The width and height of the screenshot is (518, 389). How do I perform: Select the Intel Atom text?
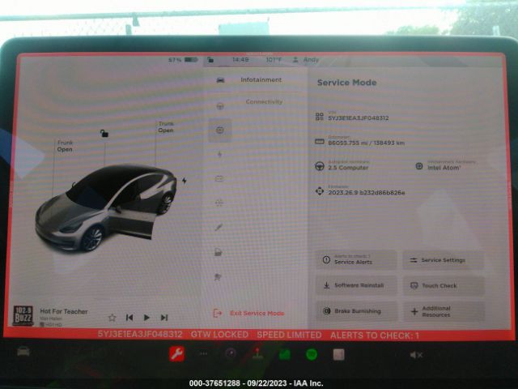pyautogui.click(x=444, y=168)
